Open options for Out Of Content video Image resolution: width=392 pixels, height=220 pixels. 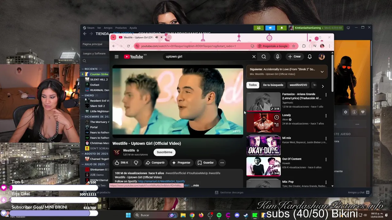coord(326,159)
